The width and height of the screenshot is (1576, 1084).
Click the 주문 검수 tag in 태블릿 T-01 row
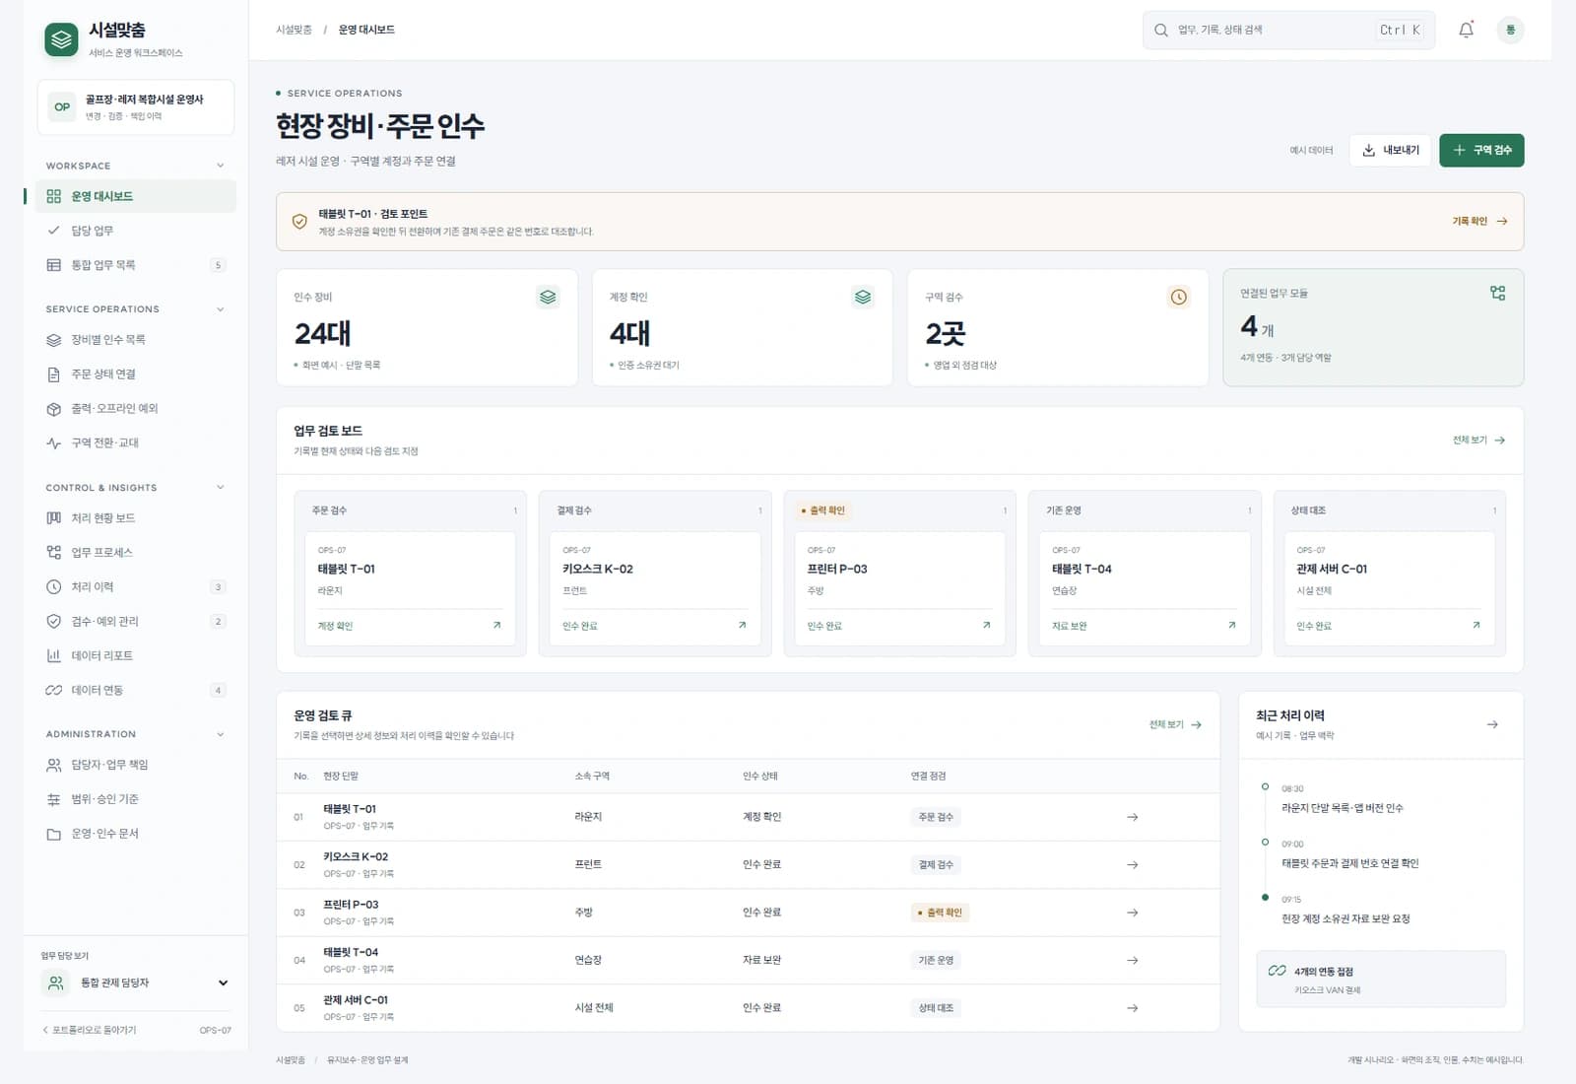(936, 817)
